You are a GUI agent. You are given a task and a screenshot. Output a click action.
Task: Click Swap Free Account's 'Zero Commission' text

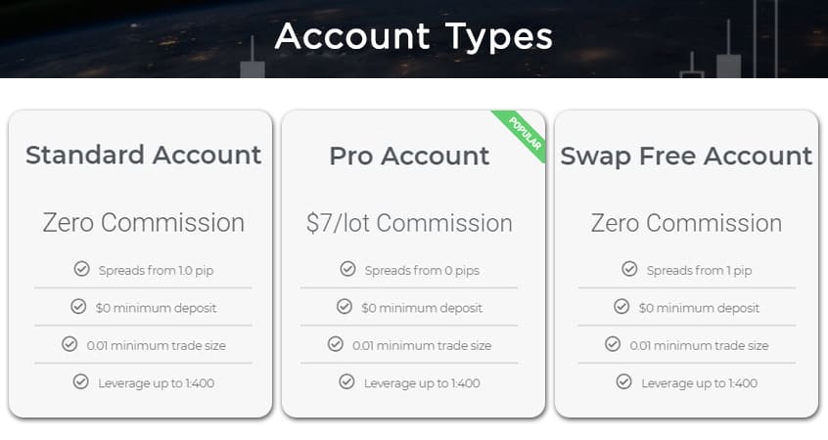coord(686,223)
